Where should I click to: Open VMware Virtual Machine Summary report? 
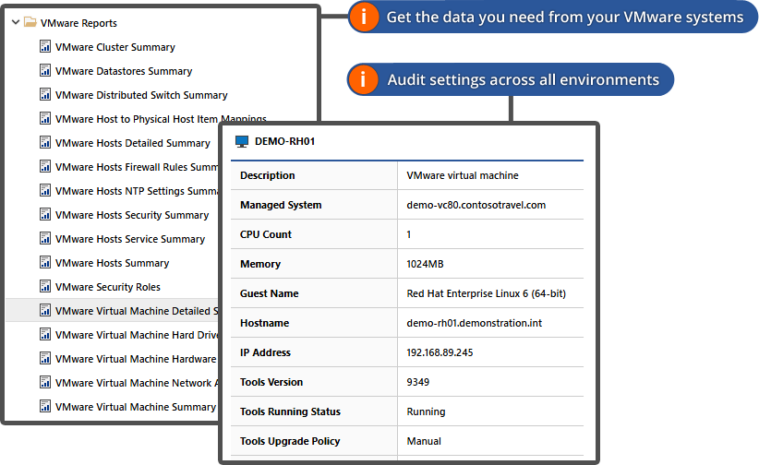pos(136,407)
